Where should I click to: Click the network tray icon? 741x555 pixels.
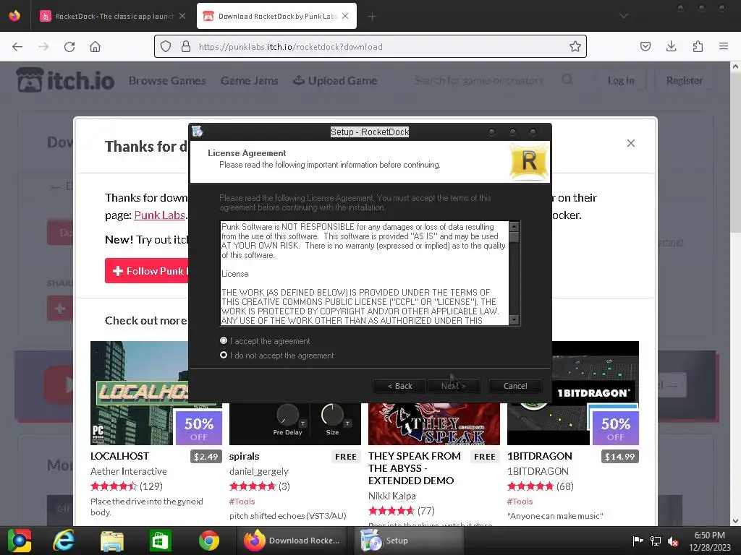(656, 541)
